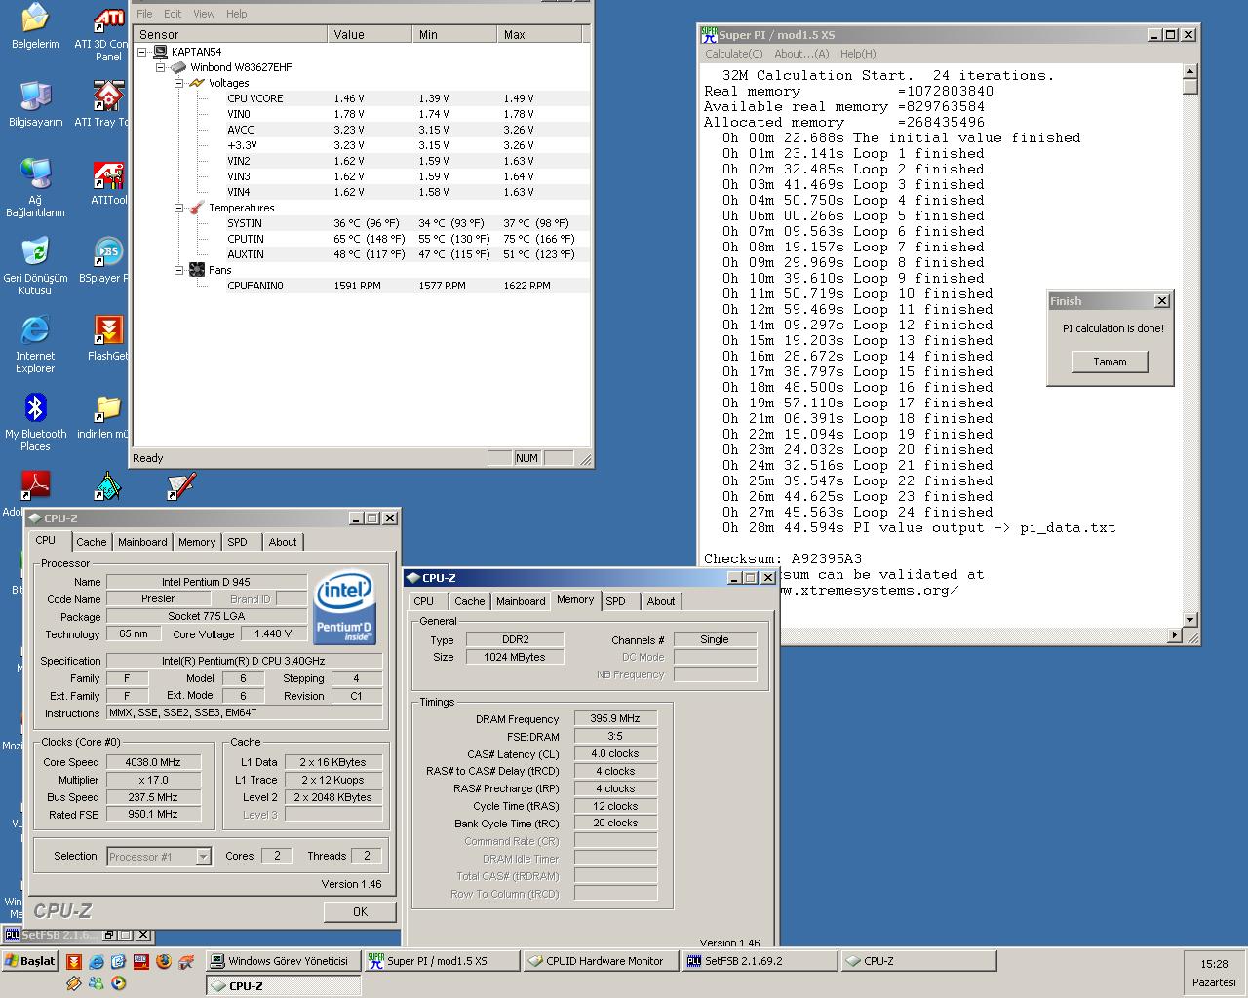Image resolution: width=1248 pixels, height=998 pixels.
Task: Open Bilgisayarım desktop icon
Action: (35, 96)
